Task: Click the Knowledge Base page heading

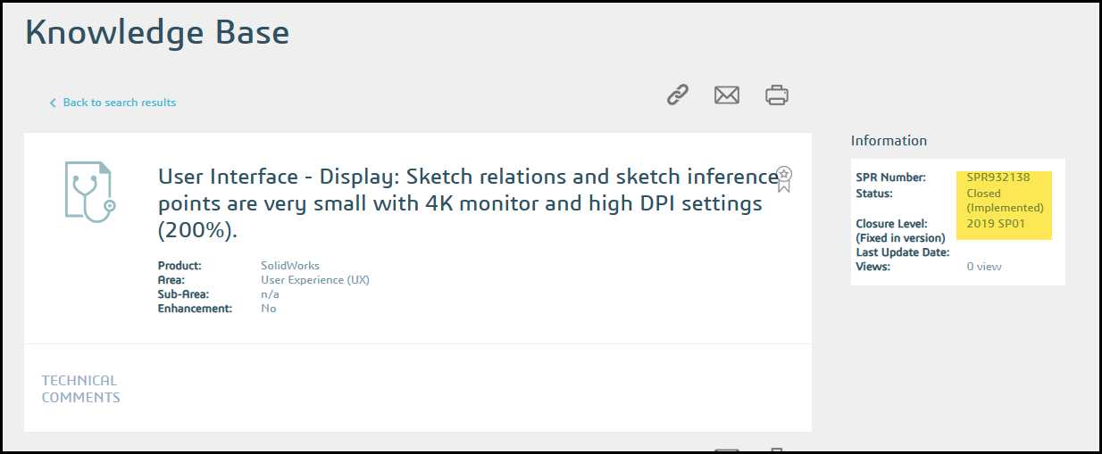Action: pos(157,33)
